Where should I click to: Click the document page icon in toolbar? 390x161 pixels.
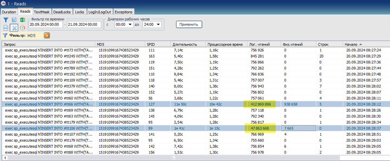[x=6, y=28]
